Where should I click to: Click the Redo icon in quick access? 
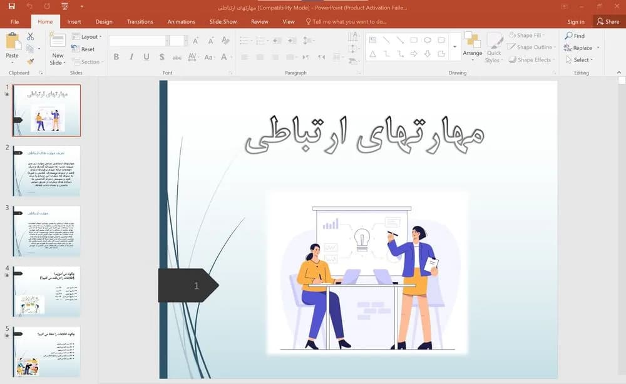pyautogui.click(x=48, y=6)
